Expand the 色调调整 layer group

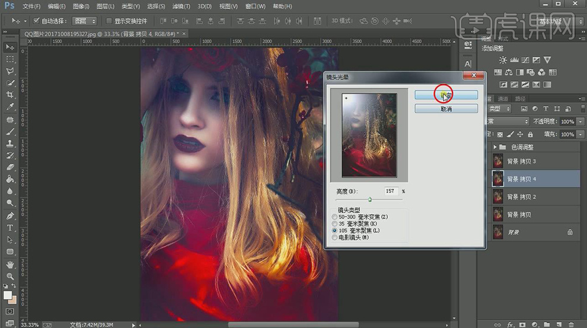pyautogui.click(x=495, y=147)
